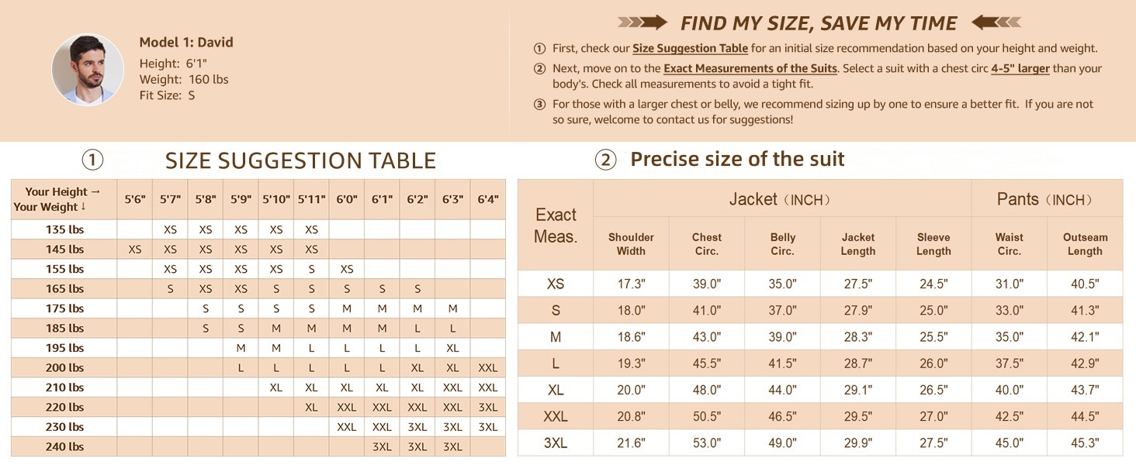This screenshot has width=1136, height=465.
Task: Open the underlined "Size Suggestion Table" link
Action: [x=690, y=49]
